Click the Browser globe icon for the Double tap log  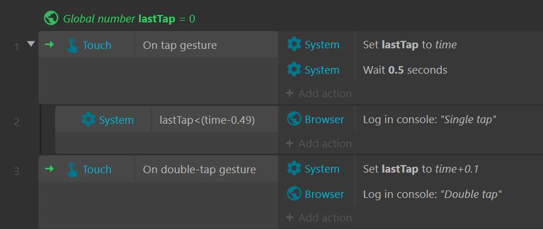pos(294,194)
